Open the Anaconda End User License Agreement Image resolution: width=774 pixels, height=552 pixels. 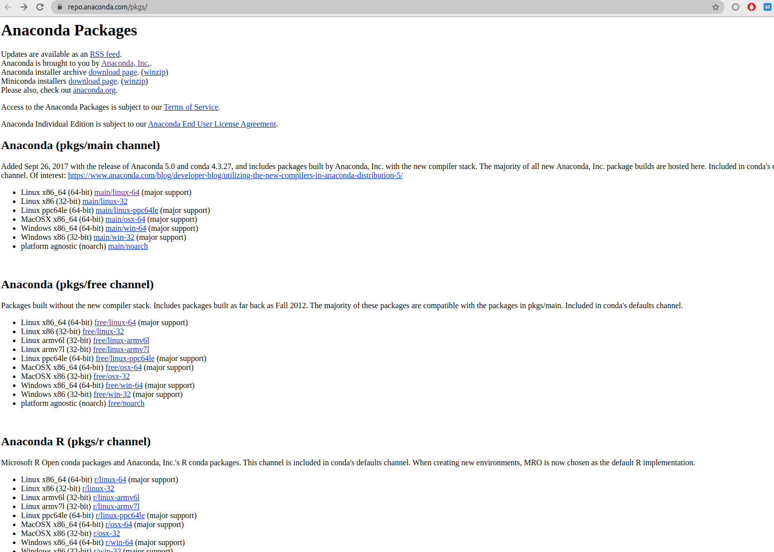(211, 124)
